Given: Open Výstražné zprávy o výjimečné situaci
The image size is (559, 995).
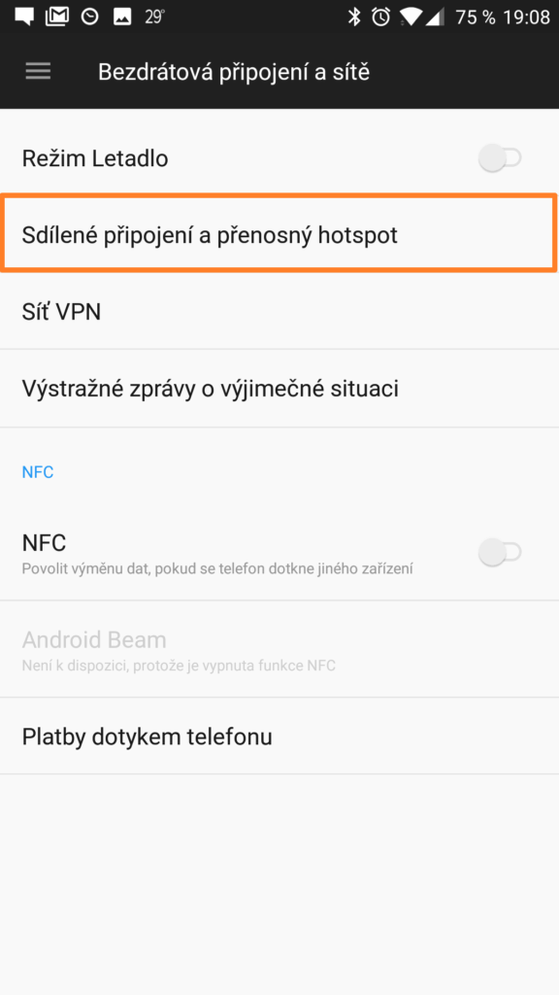Looking at the screenshot, I should 279,389.
